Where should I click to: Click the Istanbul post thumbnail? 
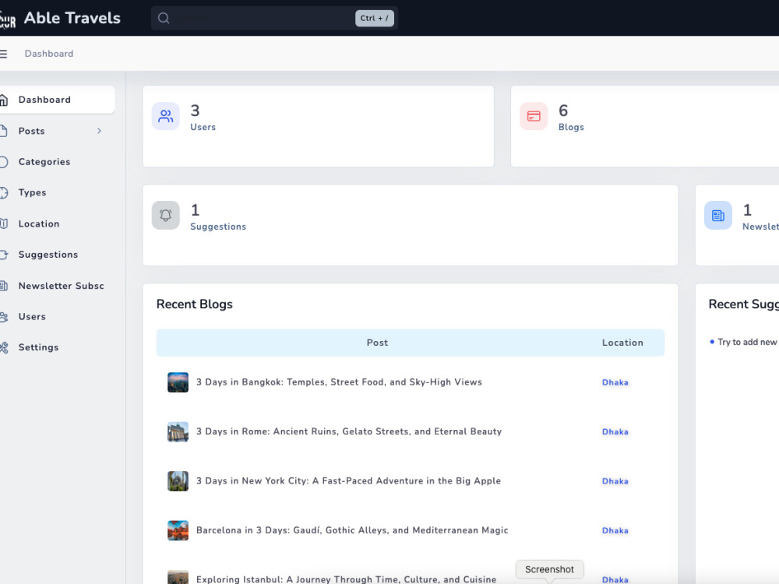178,577
